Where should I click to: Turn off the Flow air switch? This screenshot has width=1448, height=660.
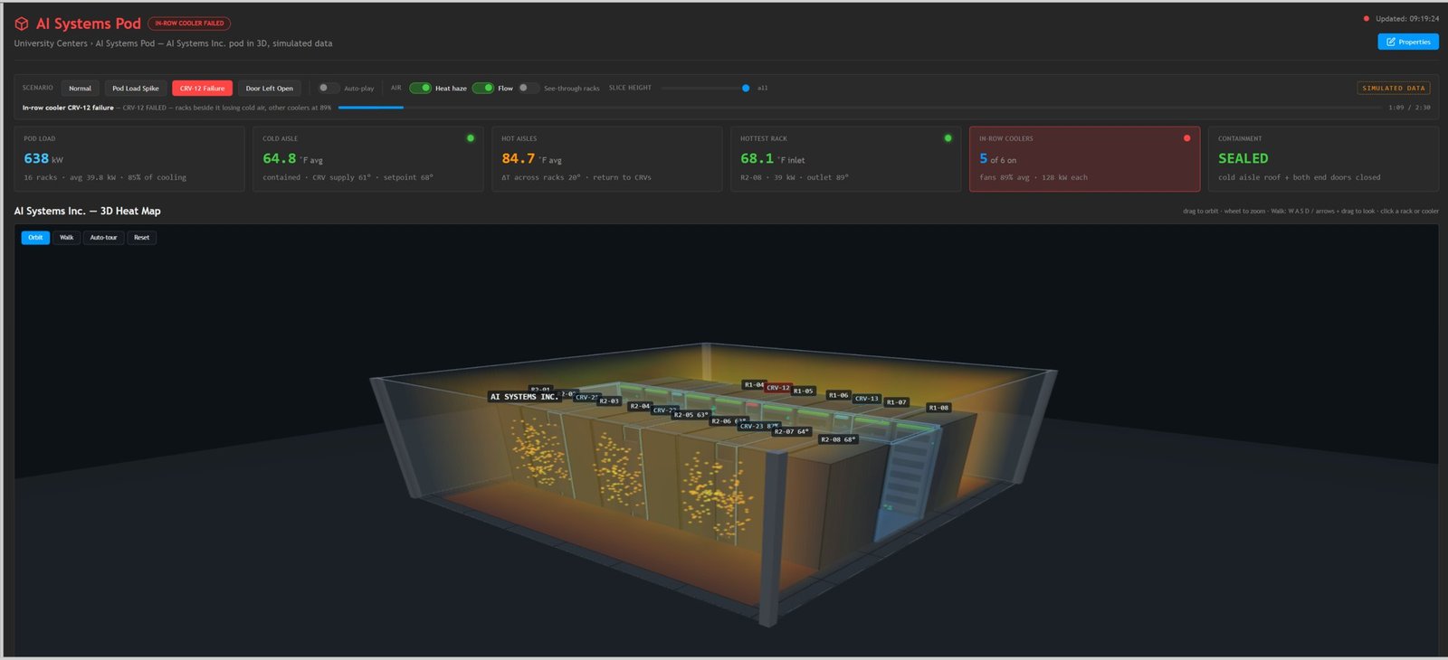point(483,88)
